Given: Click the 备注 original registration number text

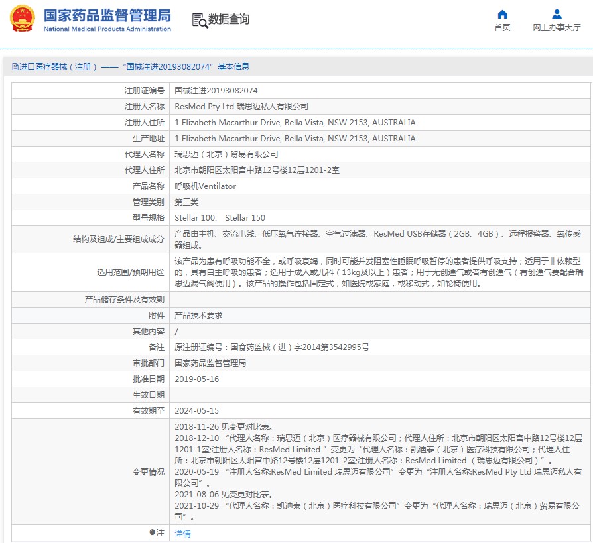Looking at the screenshot, I should click(272, 347).
